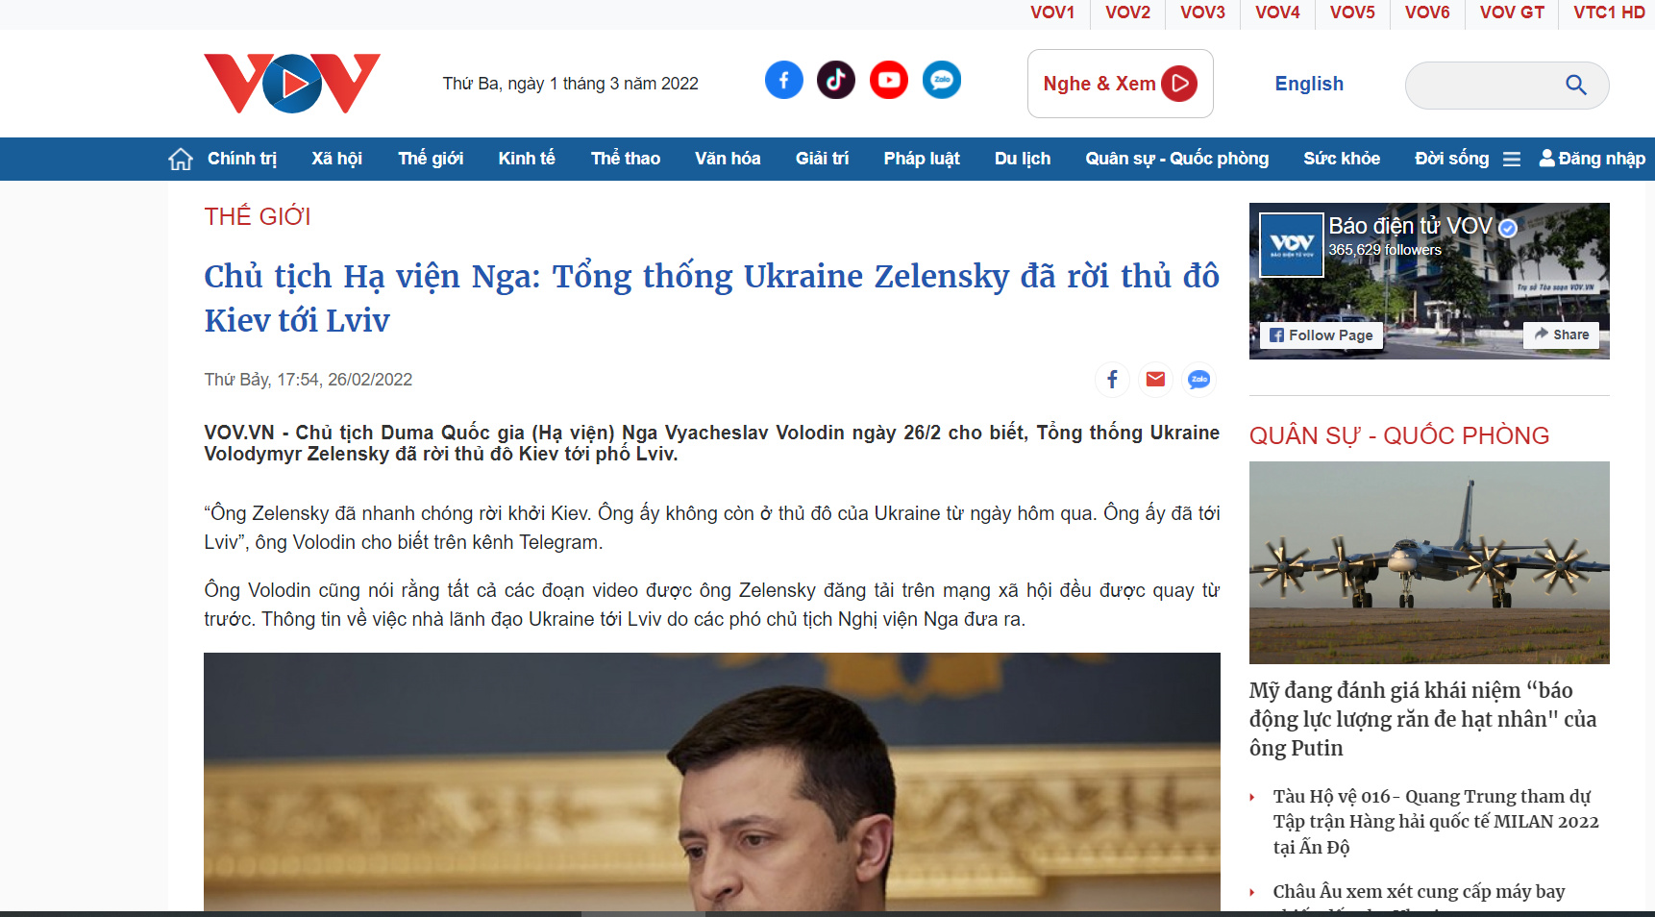This screenshot has height=917, width=1655.
Task: Open Quân sự - Quốc phòng menu item
Action: pos(1177,159)
